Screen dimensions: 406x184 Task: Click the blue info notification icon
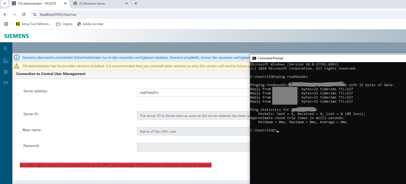pyautogui.click(x=17, y=57)
